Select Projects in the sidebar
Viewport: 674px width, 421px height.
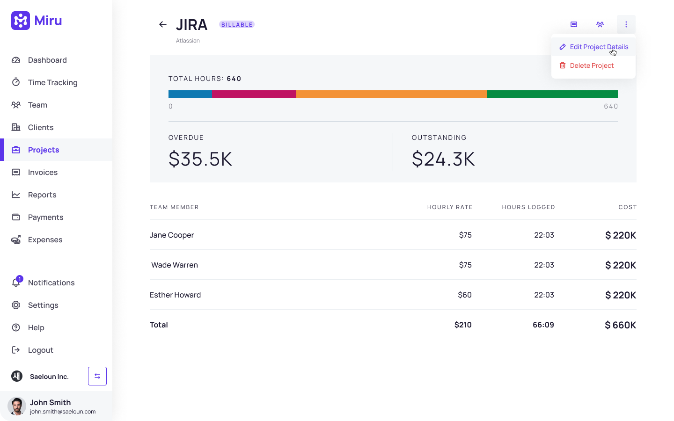pyautogui.click(x=56, y=150)
